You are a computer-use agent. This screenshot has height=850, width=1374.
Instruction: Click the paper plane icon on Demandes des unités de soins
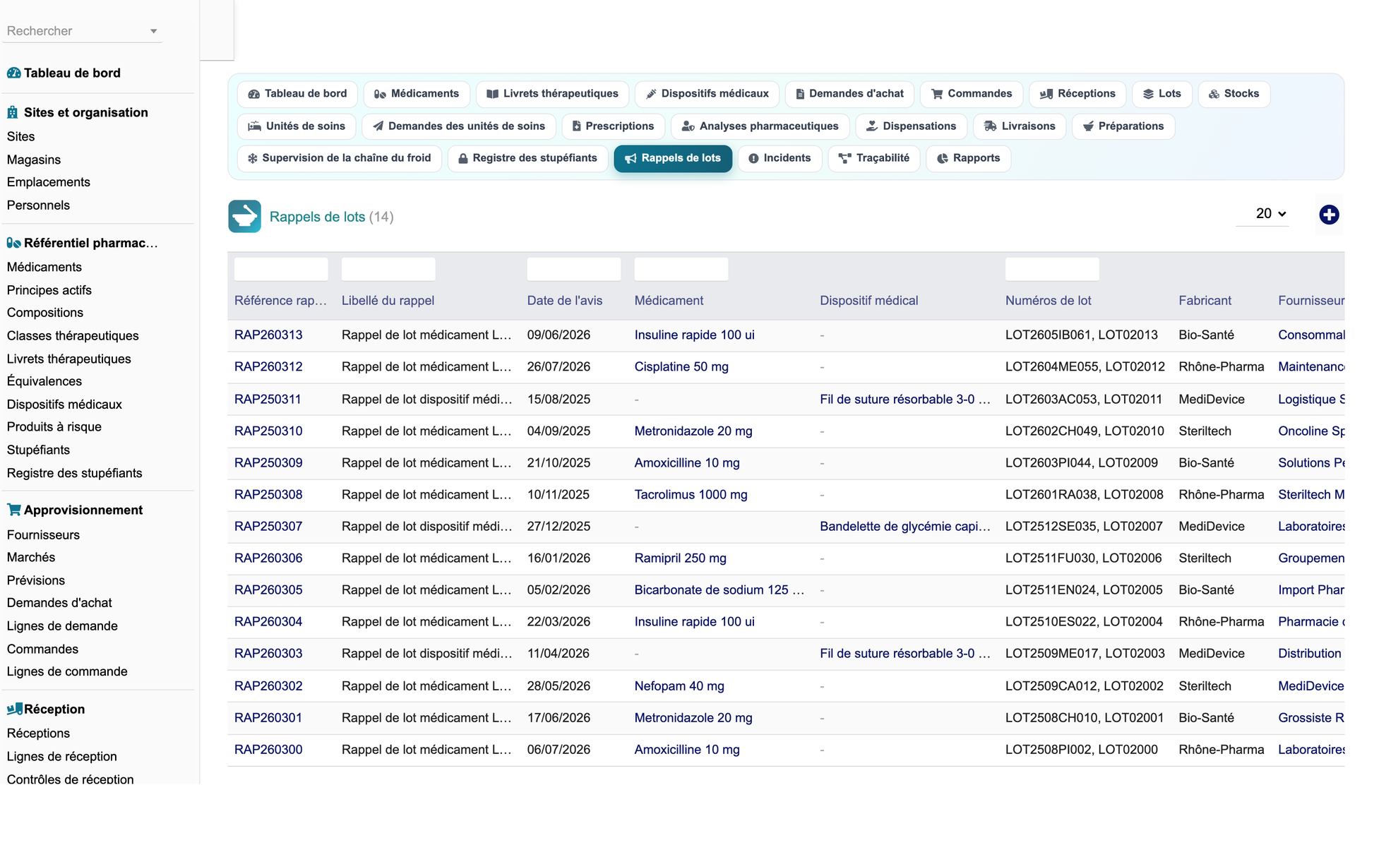[x=378, y=126]
